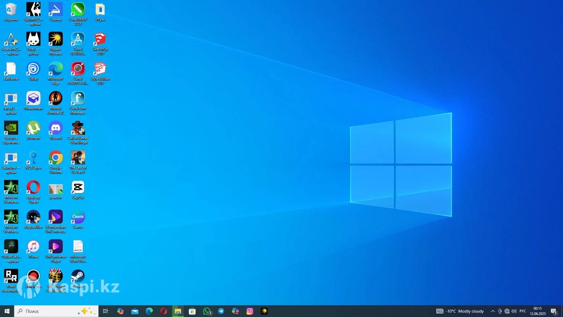
Task: Open the volume control in system tray
Action: coord(514,311)
